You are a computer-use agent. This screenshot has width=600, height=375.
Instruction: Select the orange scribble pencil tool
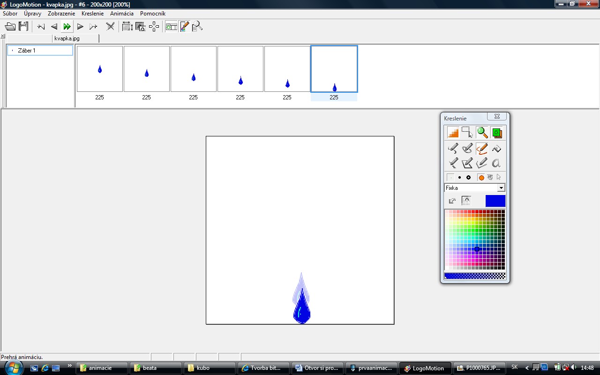[x=482, y=149]
